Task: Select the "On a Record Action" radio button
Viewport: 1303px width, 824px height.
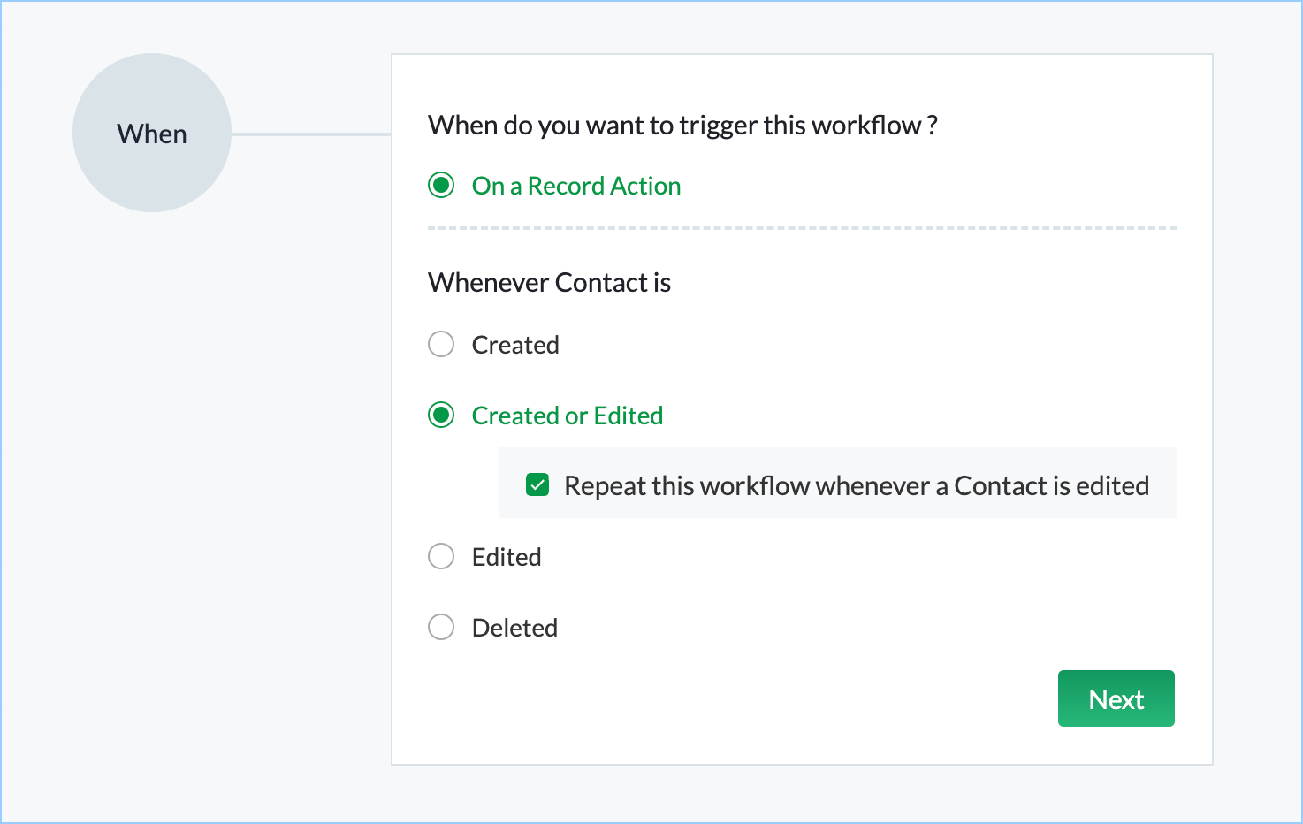Action: (x=441, y=186)
